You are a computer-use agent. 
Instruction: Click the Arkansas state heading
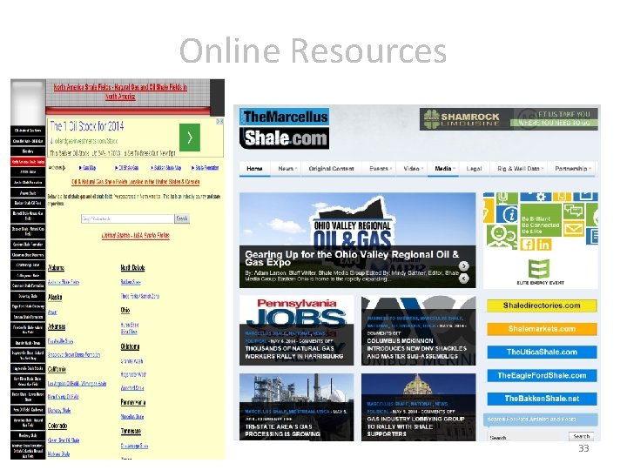click(x=57, y=326)
